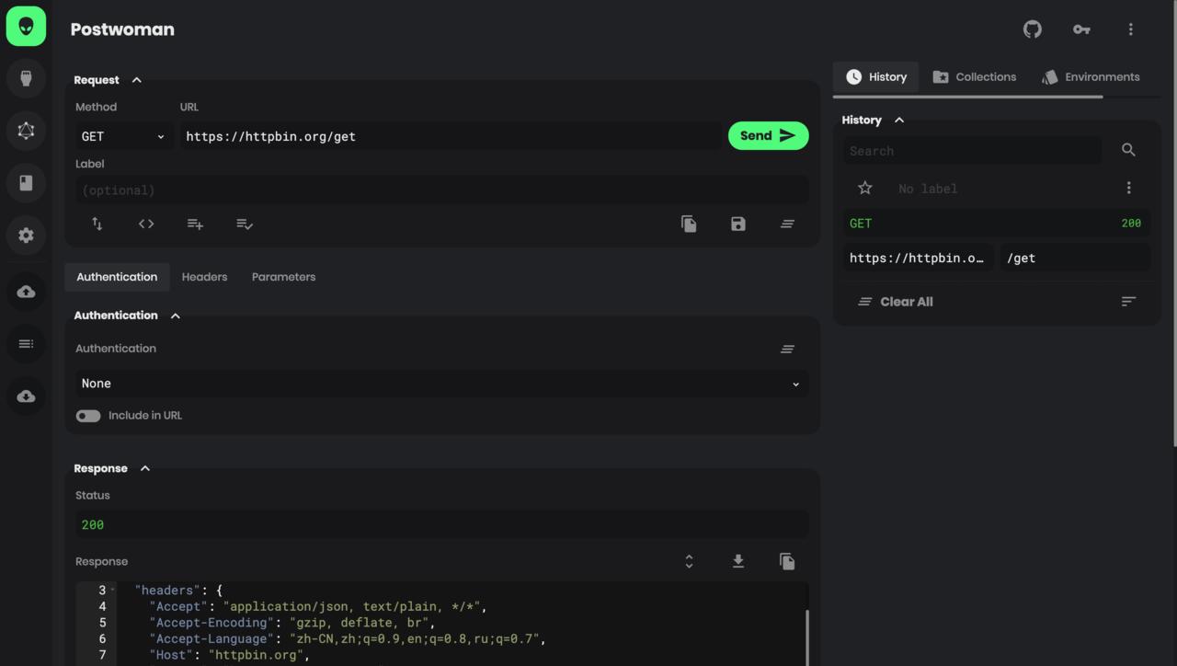Click the import/export arrows icon under Label
Screen dimensions: 1177x666
(97, 224)
